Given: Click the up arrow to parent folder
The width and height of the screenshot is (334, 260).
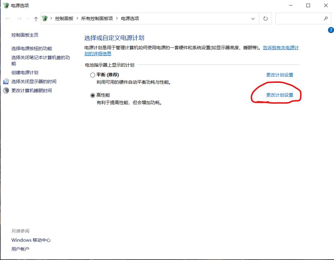Looking at the screenshot, I should pos(35,18).
